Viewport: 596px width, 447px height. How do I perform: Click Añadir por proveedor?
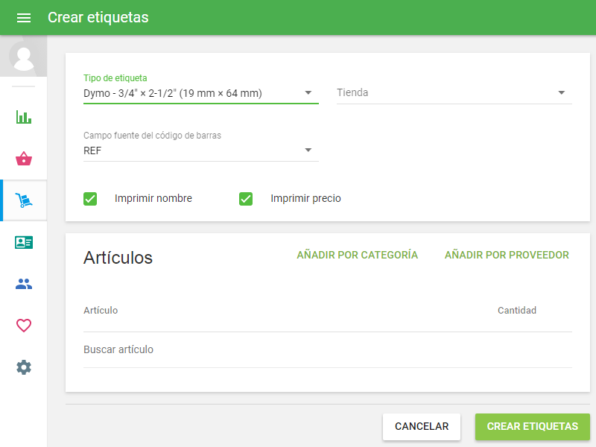507,255
